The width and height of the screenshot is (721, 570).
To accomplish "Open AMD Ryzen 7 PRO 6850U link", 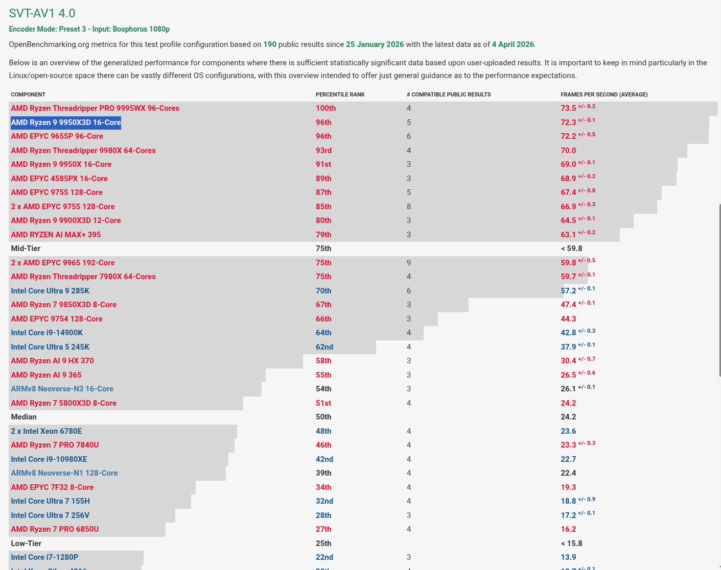I will point(55,529).
